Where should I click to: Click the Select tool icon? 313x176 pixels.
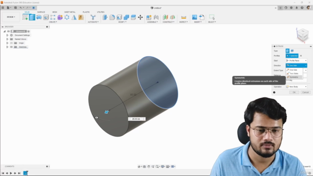[212, 18]
